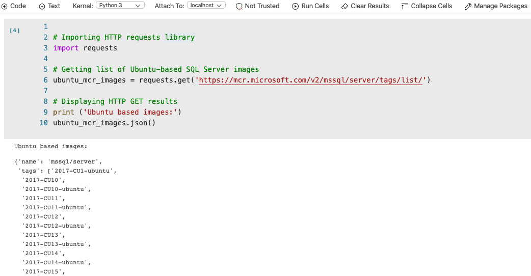Place cursor on the print statement line

(x=117, y=112)
